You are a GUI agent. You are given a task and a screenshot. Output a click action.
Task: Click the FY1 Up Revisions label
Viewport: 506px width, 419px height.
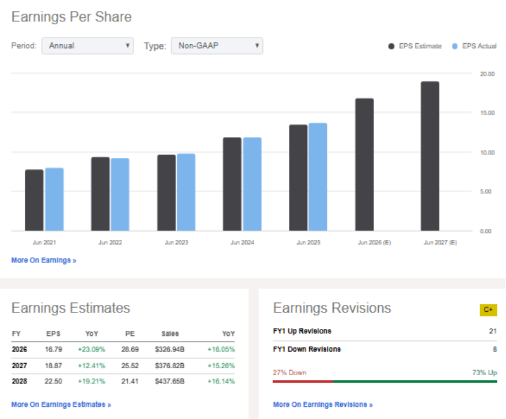tap(302, 331)
